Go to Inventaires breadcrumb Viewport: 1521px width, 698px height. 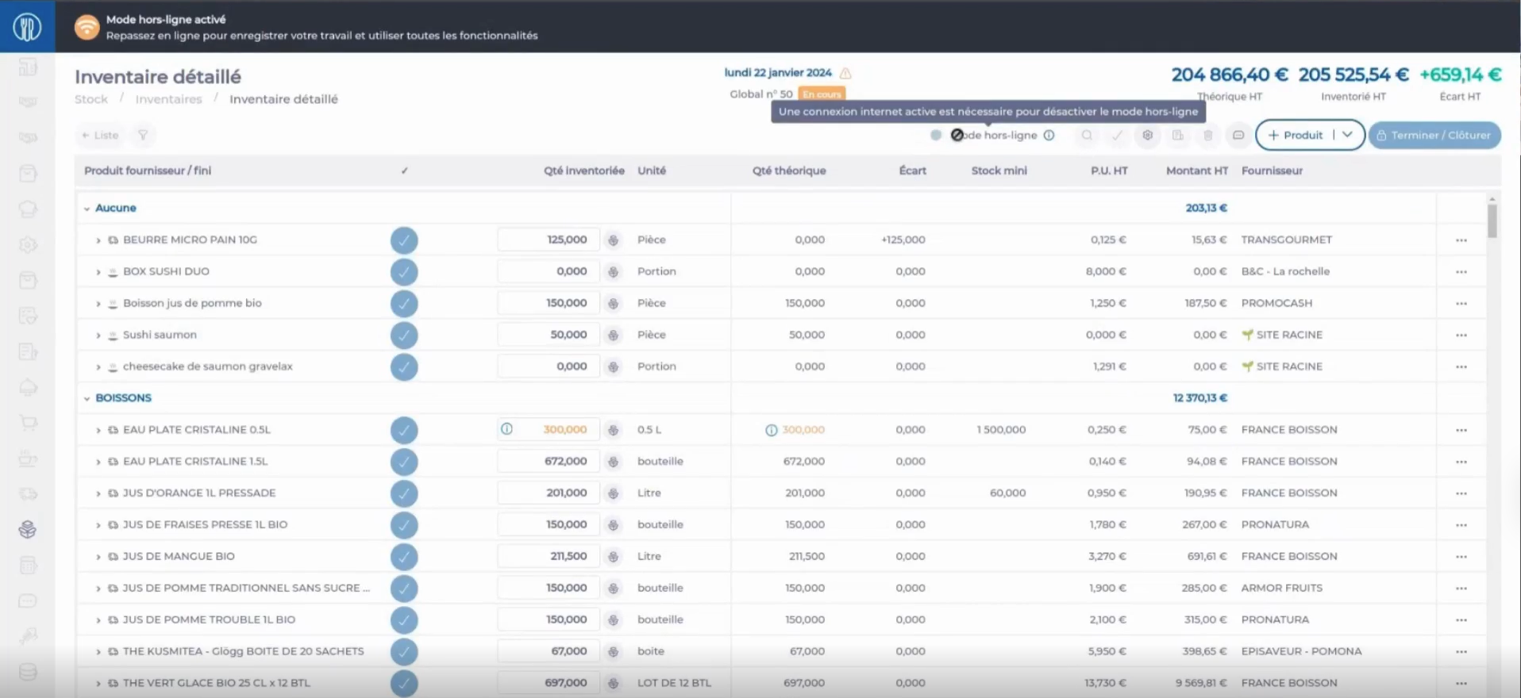[168, 99]
